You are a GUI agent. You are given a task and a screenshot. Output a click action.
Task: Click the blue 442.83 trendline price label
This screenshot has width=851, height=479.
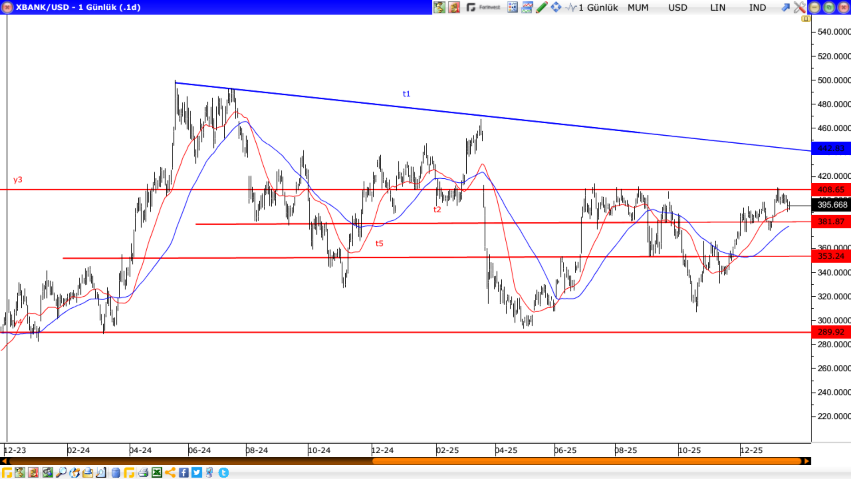[x=831, y=148]
